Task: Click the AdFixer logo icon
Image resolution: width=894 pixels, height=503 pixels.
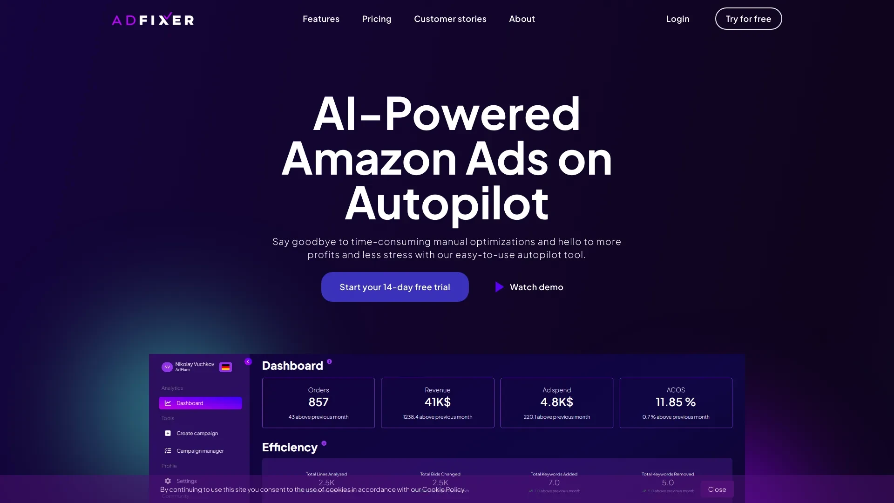Action: click(153, 19)
